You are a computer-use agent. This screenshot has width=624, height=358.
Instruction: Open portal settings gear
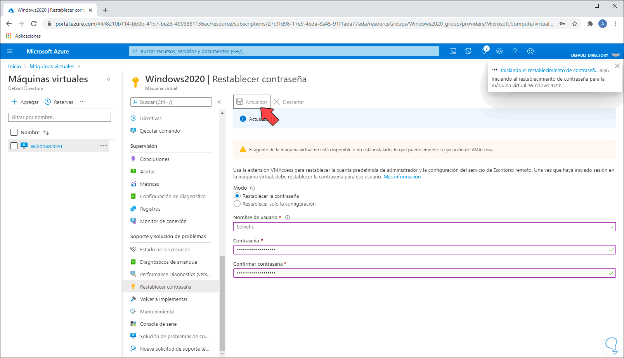coord(499,51)
